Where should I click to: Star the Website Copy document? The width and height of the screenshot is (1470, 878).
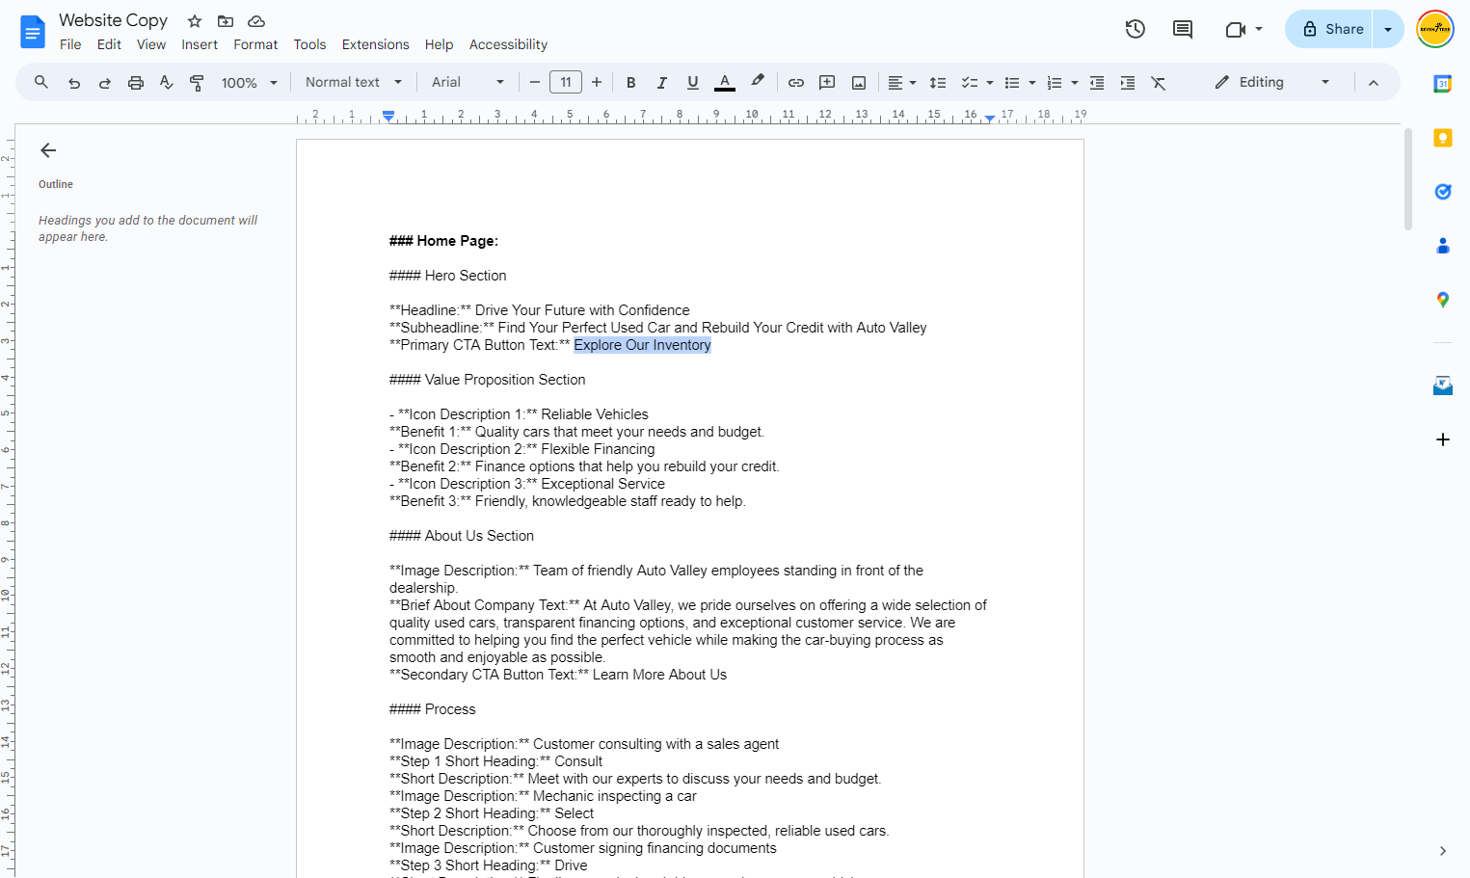coord(195,21)
